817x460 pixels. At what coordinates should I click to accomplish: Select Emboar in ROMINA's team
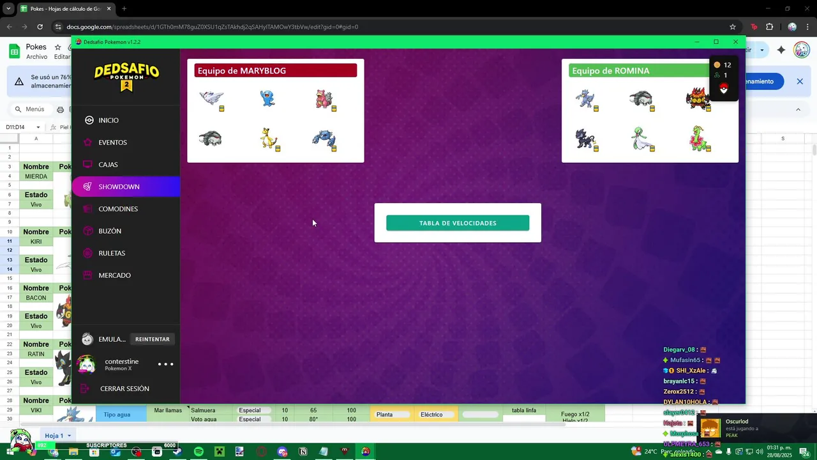[699, 100]
